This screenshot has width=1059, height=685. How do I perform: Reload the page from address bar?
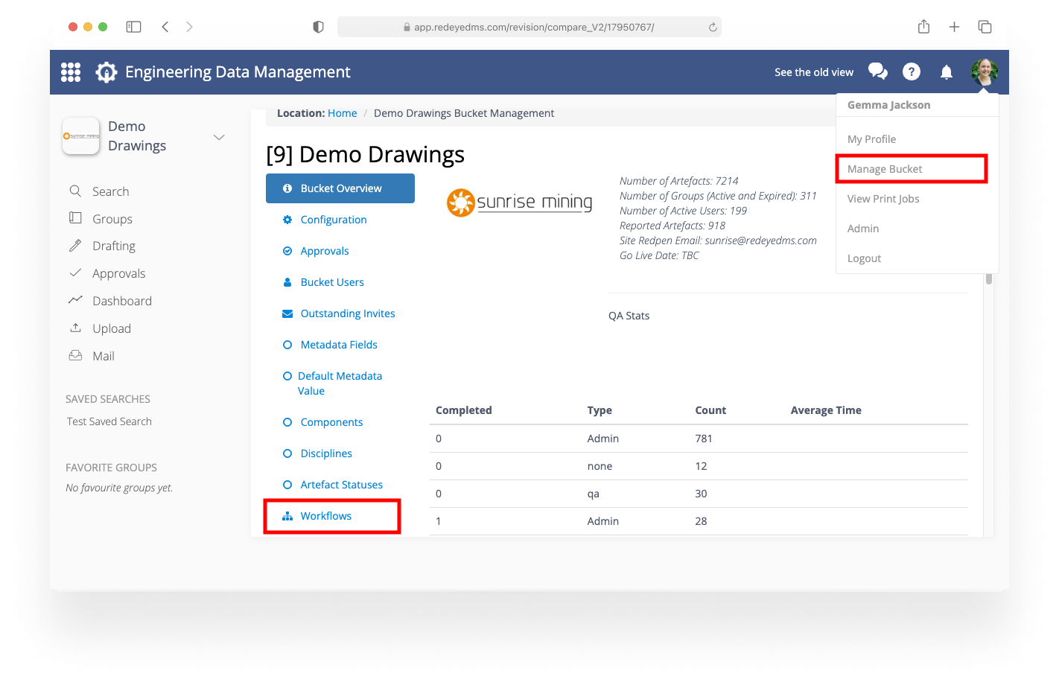click(x=713, y=27)
